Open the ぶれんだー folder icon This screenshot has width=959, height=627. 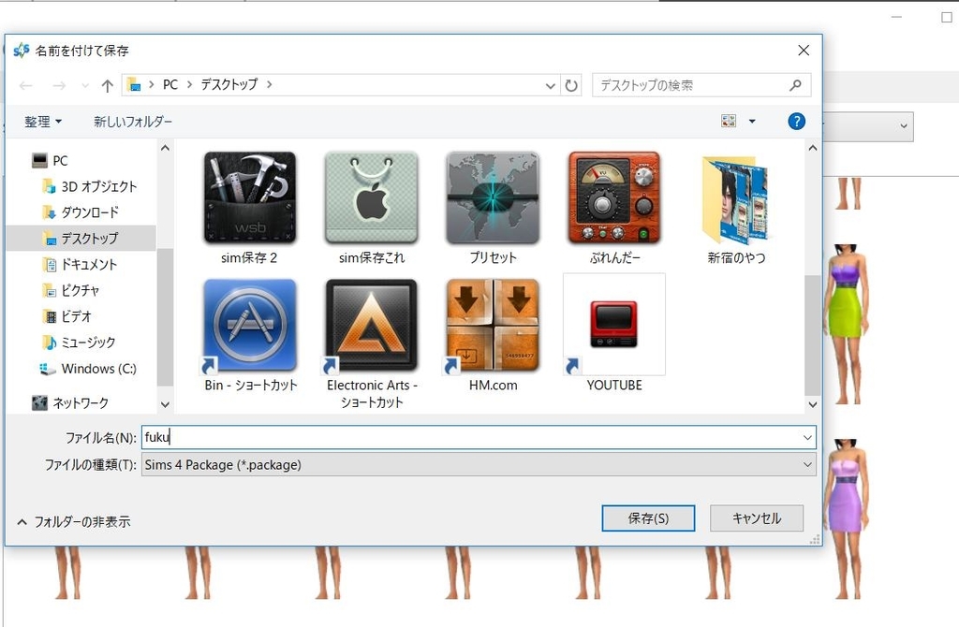tap(614, 197)
